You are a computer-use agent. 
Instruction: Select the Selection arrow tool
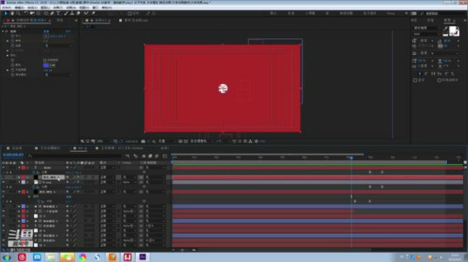[x=5, y=14]
